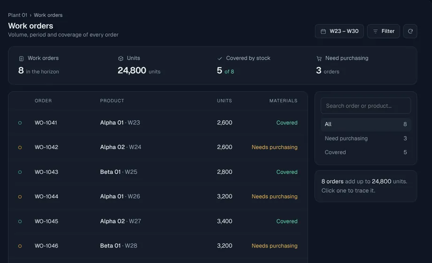Click the orange status dot for WO-1042
Image resolution: width=432 pixels, height=263 pixels.
pos(20,147)
